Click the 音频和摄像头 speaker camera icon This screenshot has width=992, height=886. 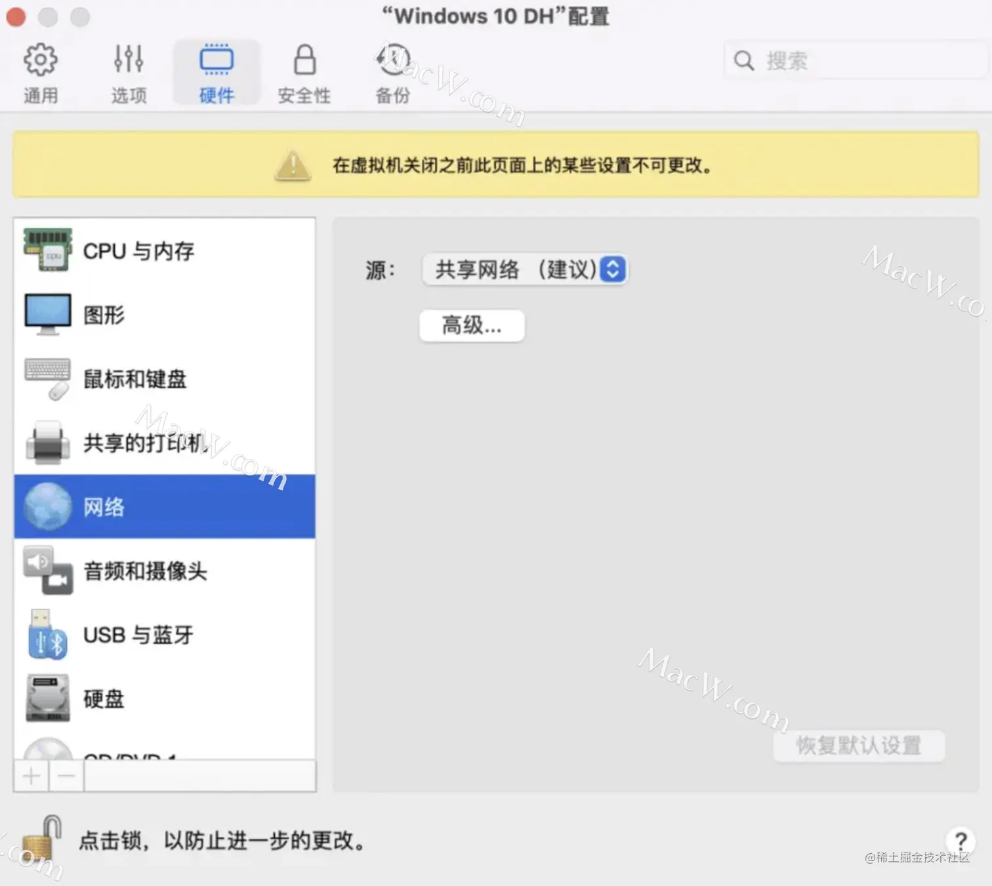tap(47, 571)
